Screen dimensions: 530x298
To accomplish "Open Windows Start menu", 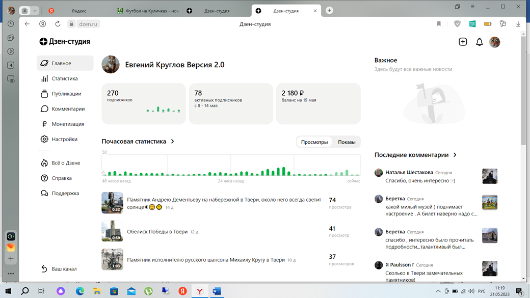I will 8,291.
